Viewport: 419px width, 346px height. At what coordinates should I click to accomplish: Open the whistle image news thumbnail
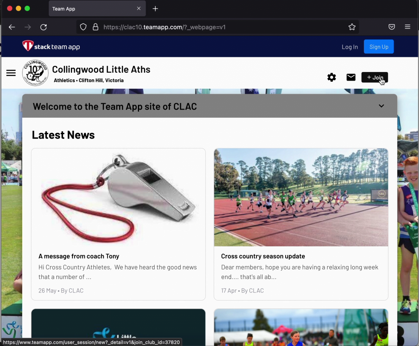pyautogui.click(x=118, y=197)
